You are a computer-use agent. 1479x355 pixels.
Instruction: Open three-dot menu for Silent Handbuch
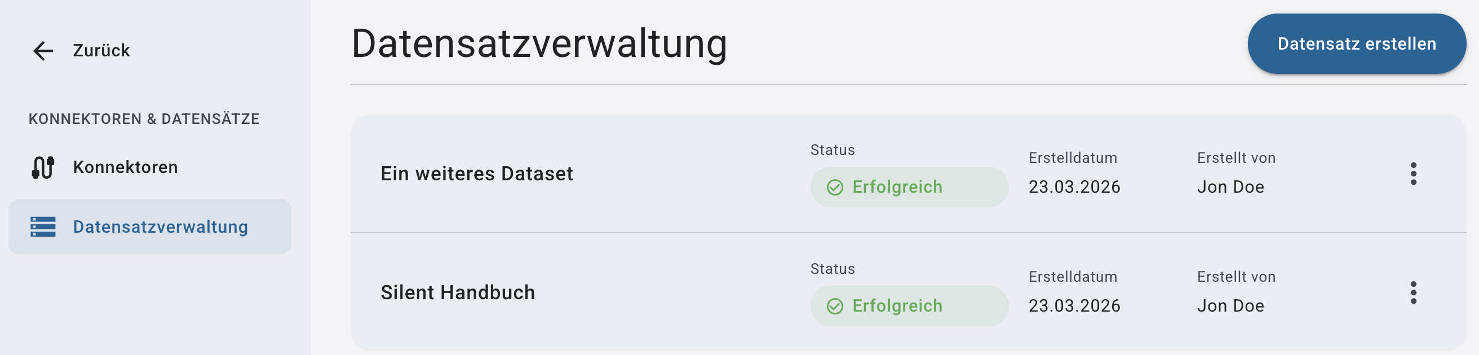(x=1413, y=292)
